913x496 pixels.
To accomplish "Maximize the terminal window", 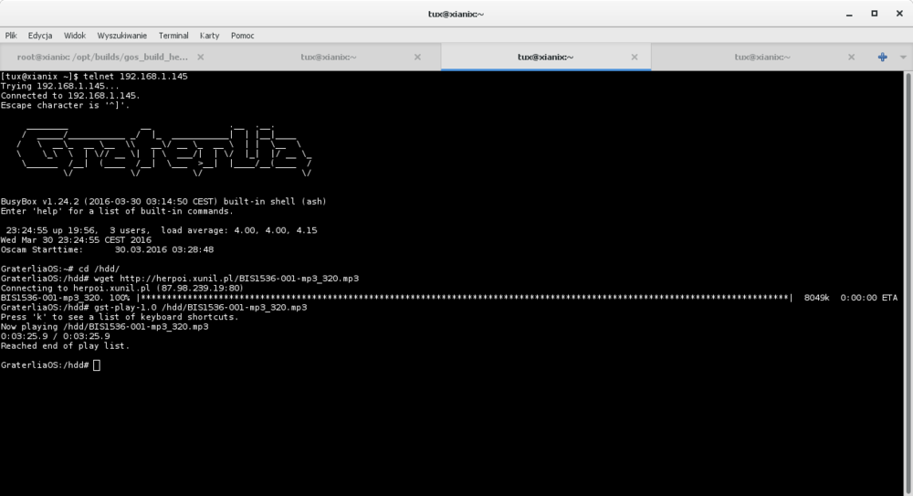I will pos(874,14).
